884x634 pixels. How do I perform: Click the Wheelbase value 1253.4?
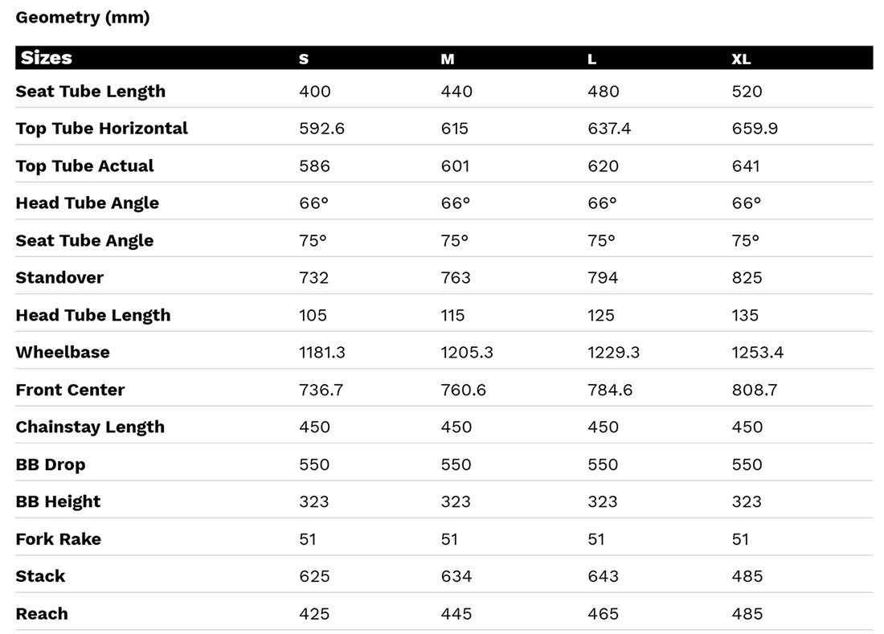(758, 353)
